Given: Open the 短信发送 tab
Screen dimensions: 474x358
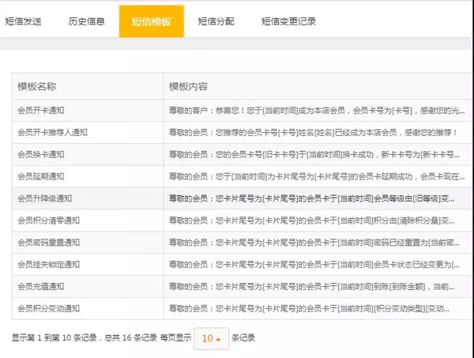Looking at the screenshot, I should [x=27, y=21].
